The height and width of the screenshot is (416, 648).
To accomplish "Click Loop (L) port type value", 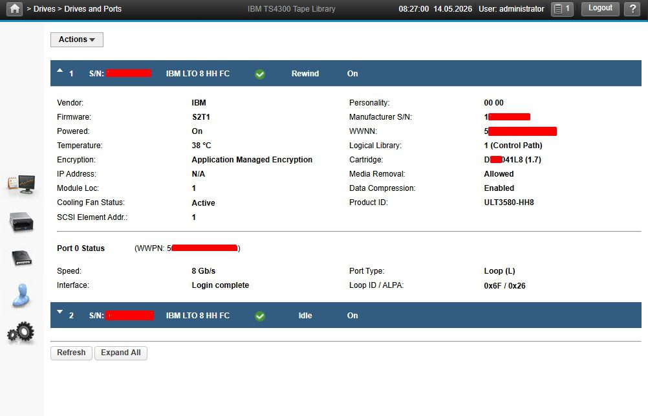I will 499,271.
